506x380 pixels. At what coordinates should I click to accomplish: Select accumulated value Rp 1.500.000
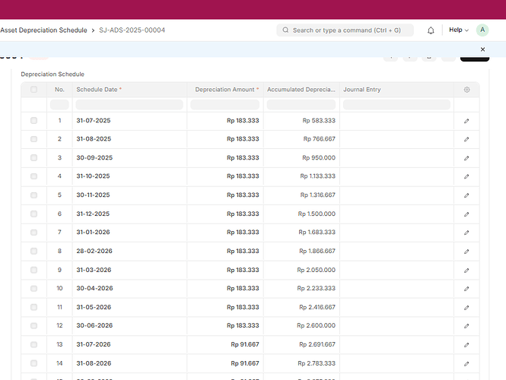(317, 214)
